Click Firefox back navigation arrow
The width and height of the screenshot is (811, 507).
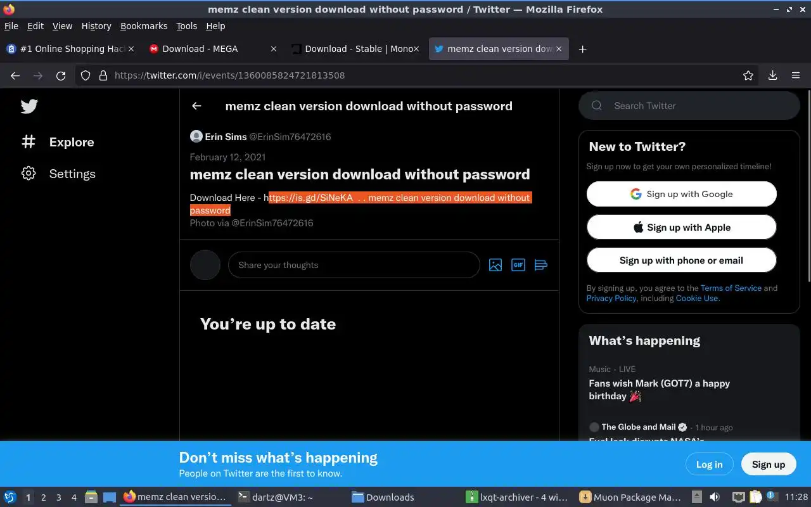click(x=15, y=75)
